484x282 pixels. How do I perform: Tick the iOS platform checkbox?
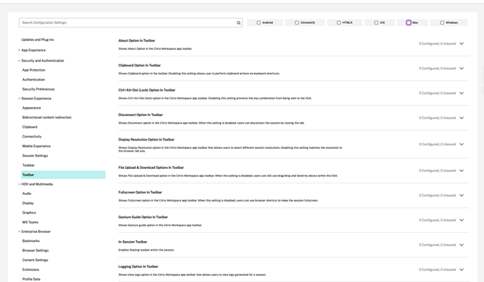[x=376, y=22]
